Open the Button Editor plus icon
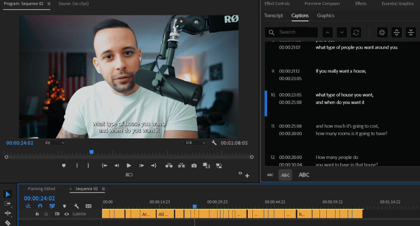 click(x=247, y=176)
